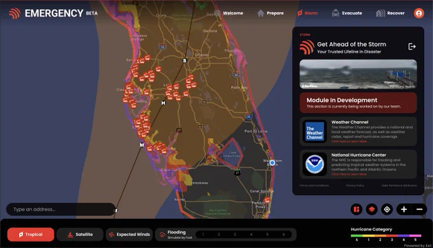The height and width of the screenshot is (248, 433).
Task: Click the Orlando city label on map
Action: pyautogui.click(x=202, y=55)
